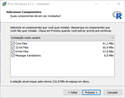Viewport: 125px width, 98px height.
Task: Click the R logo in header
Action: [x=117, y=15]
